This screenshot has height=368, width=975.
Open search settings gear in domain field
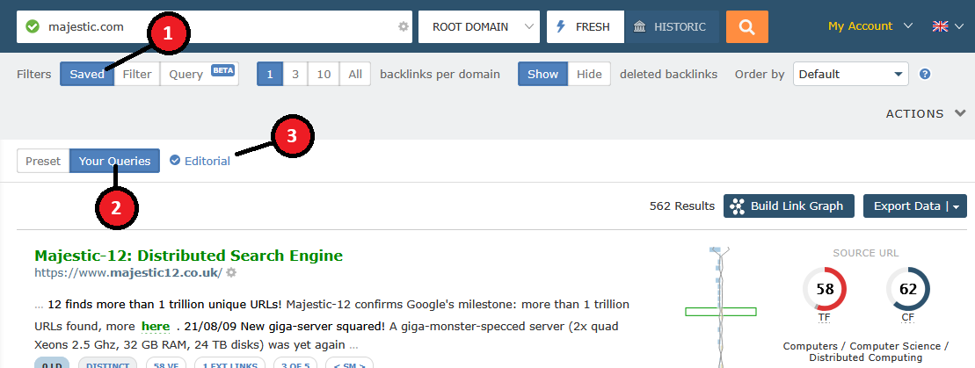click(x=404, y=27)
